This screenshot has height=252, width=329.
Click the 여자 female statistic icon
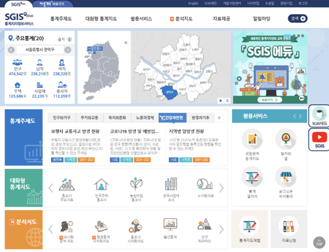62,62
